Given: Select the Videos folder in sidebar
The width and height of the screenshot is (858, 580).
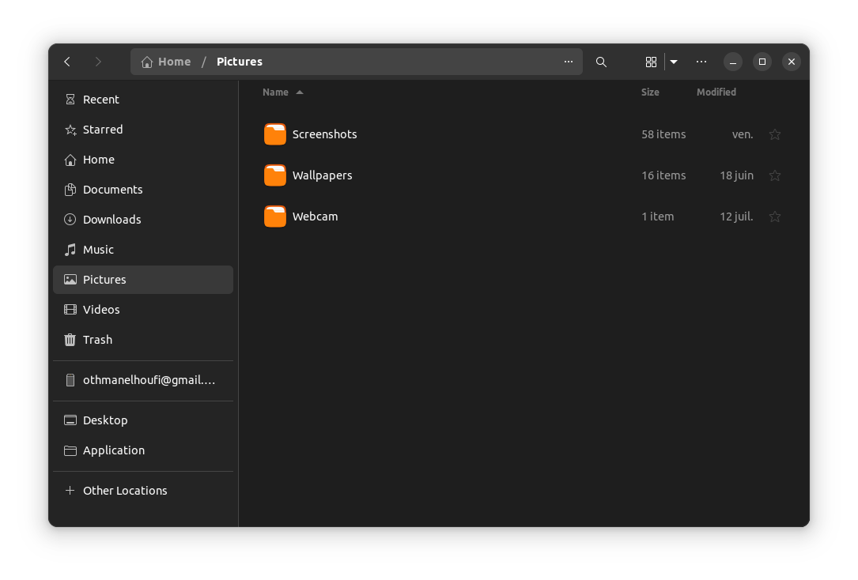Looking at the screenshot, I should pyautogui.click(x=100, y=309).
